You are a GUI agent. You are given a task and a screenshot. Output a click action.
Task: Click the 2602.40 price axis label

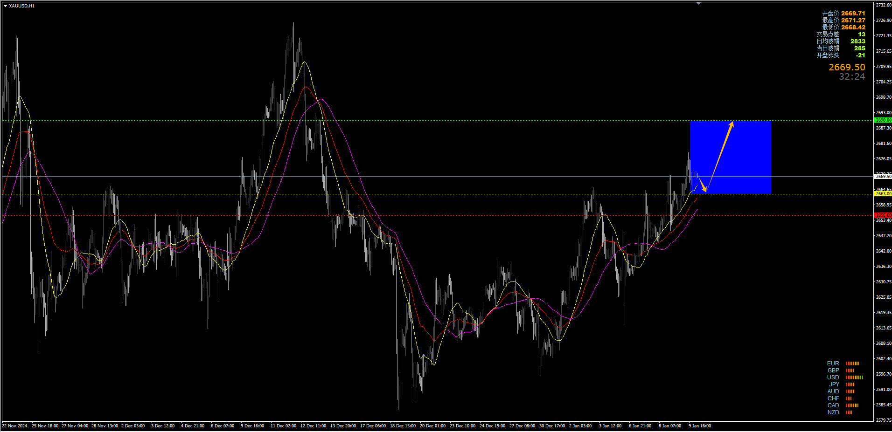click(x=884, y=359)
